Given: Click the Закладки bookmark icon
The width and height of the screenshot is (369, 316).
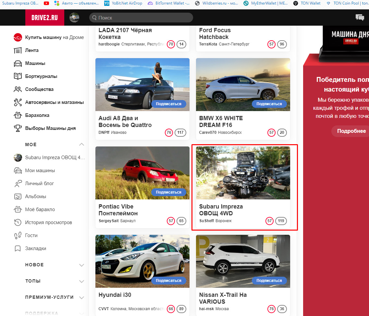Looking at the screenshot, I should coord(18,248).
